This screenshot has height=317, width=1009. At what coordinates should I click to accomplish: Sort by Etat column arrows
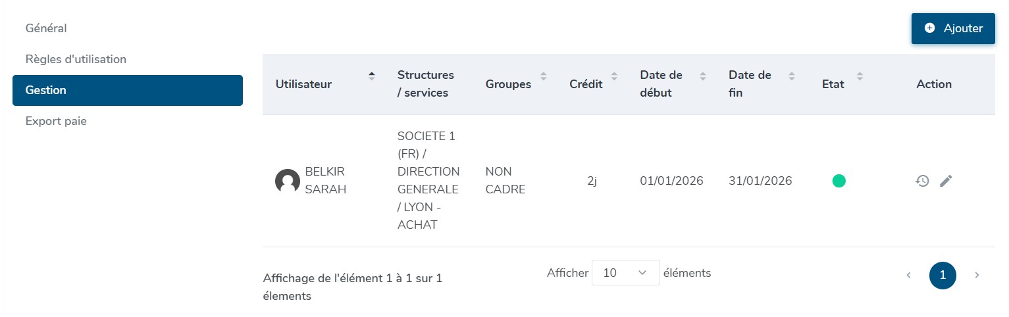(859, 76)
